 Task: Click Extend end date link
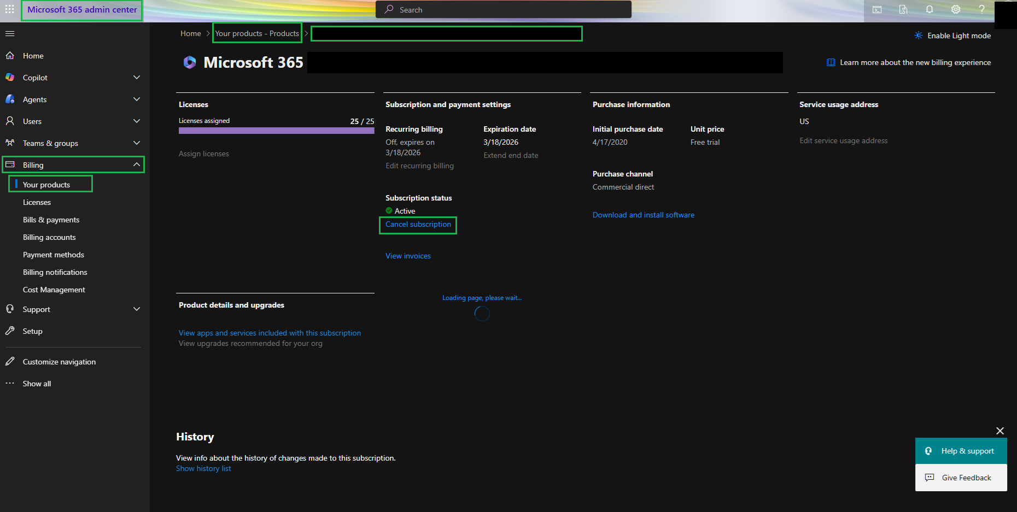tap(511, 155)
